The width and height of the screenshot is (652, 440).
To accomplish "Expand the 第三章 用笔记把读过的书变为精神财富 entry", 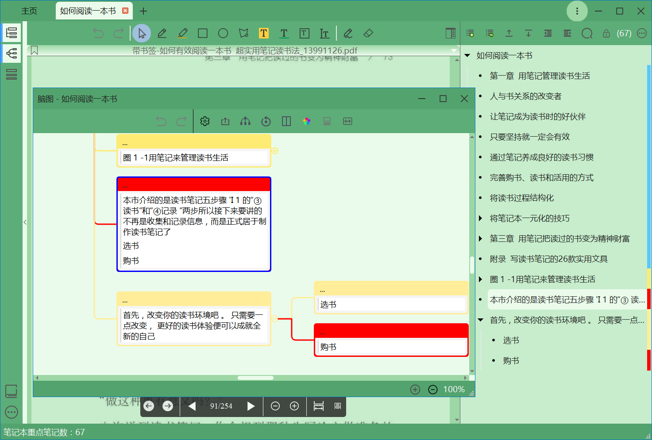I will 481,238.
